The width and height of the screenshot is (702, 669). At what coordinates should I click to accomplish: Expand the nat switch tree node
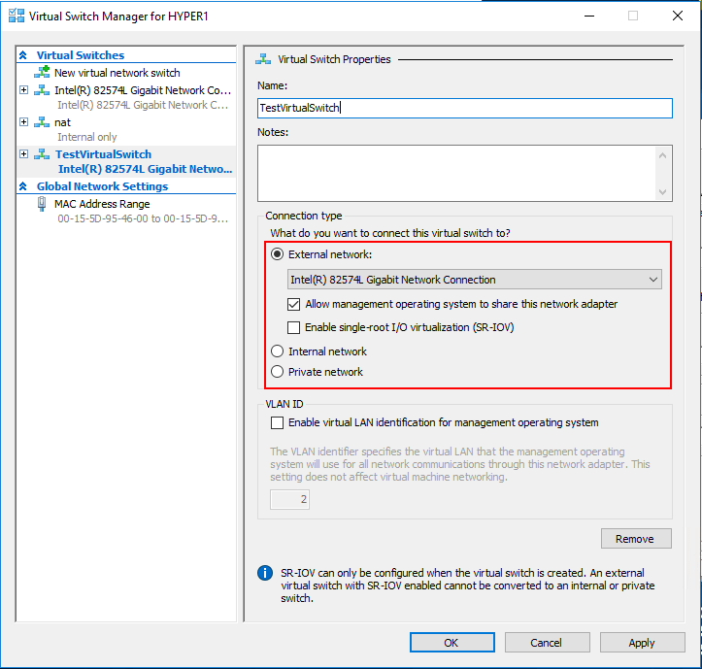(x=23, y=121)
